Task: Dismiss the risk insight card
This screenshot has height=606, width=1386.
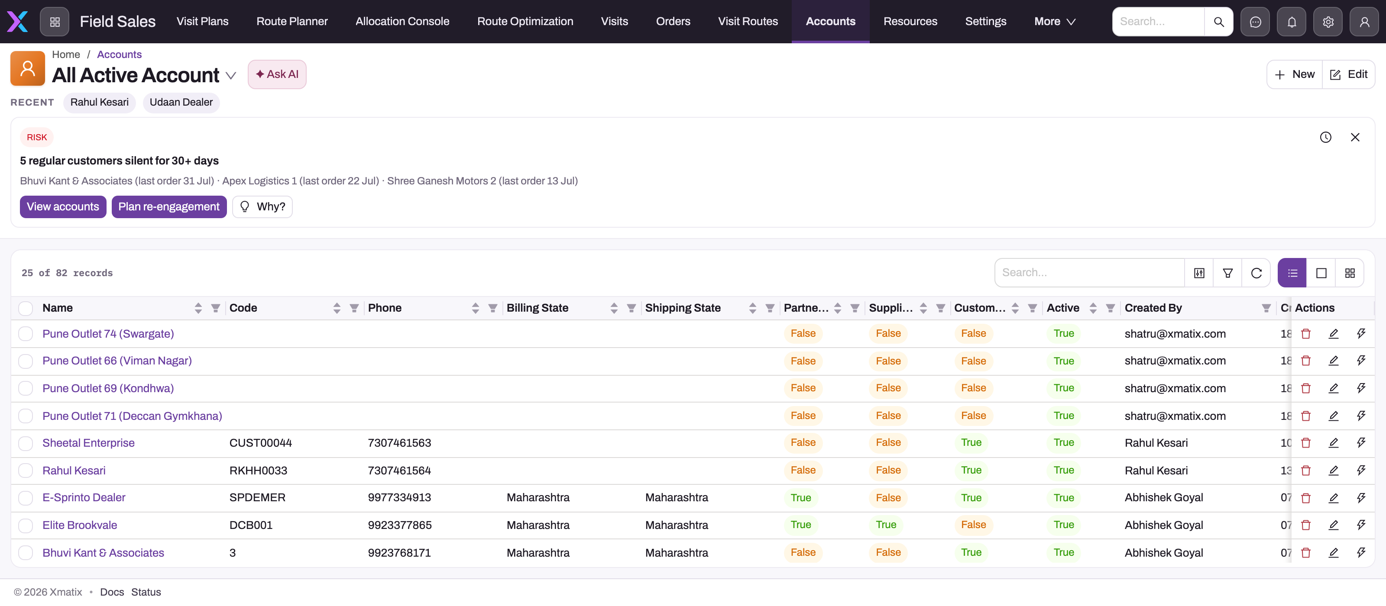Action: pos(1355,137)
